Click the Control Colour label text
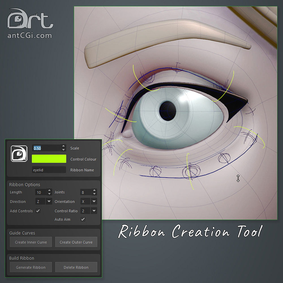This screenshot has width=283, height=283. [x=83, y=159]
